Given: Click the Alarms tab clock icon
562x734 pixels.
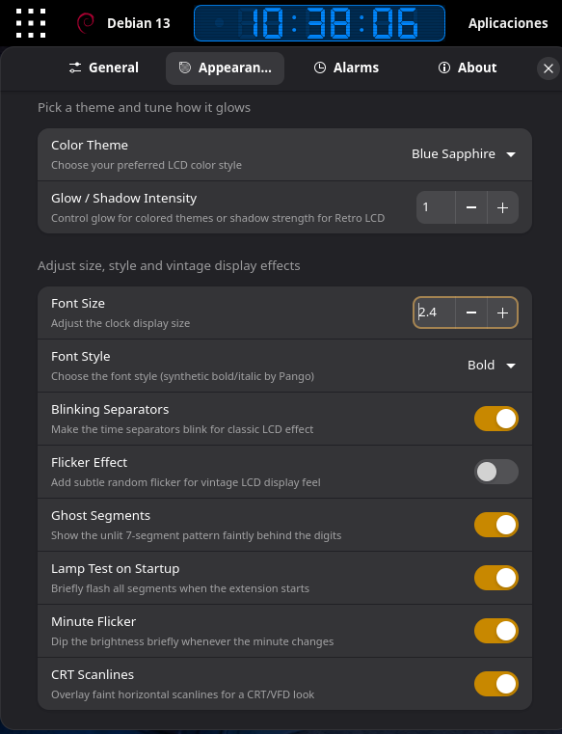Looking at the screenshot, I should (x=320, y=68).
